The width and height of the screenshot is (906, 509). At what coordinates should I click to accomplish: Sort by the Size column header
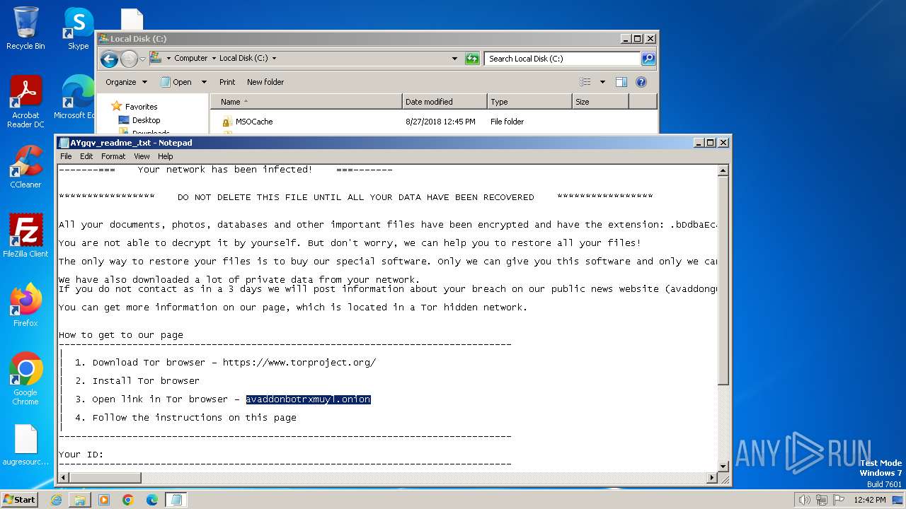click(x=600, y=102)
